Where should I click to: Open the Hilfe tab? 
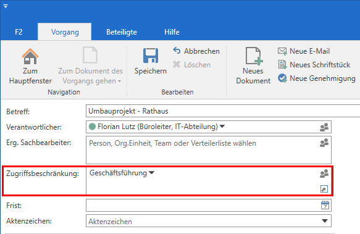click(172, 32)
